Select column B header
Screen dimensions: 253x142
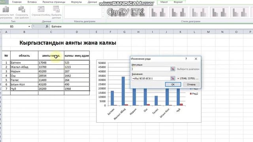[24, 32]
